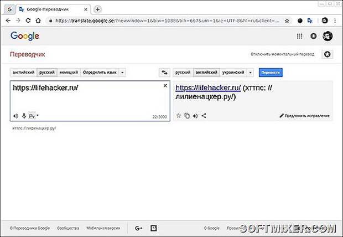Open the Chrome three-dot menu
Viewport: 343px width, 237px height.
click(x=335, y=20)
